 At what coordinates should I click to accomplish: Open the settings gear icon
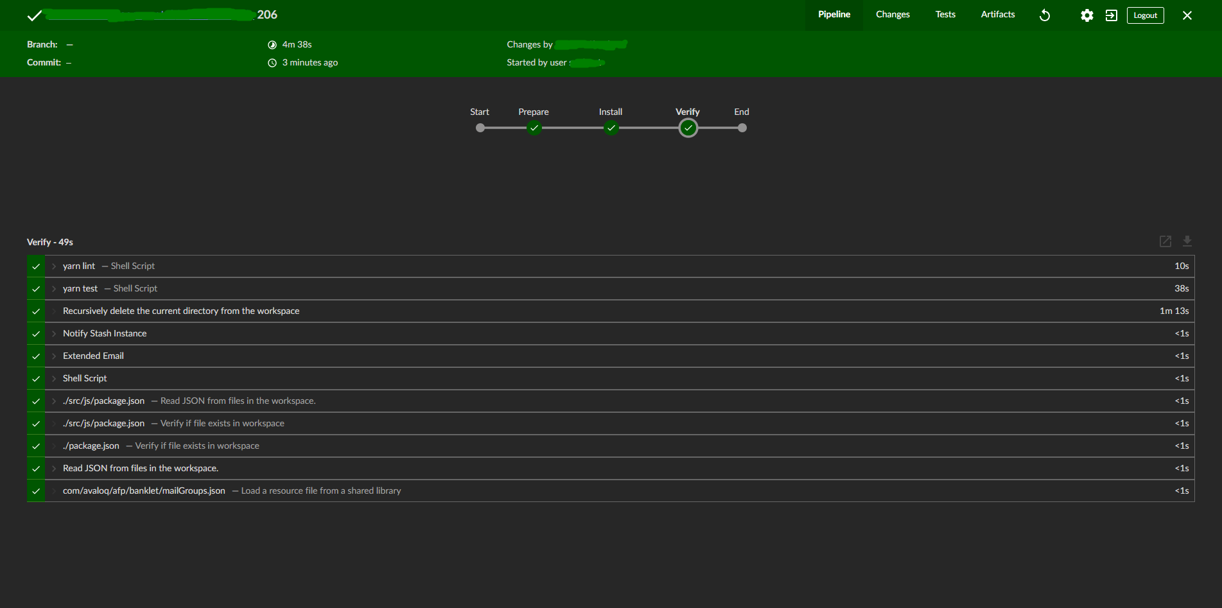[x=1087, y=15]
